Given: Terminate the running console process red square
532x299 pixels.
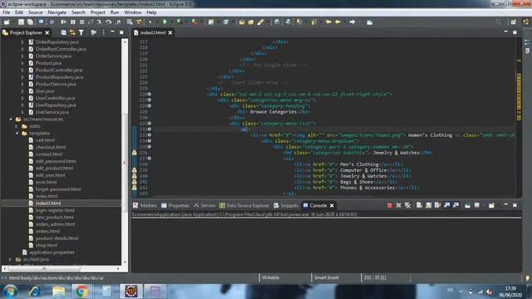Looking at the screenshot, I should pos(390,205).
